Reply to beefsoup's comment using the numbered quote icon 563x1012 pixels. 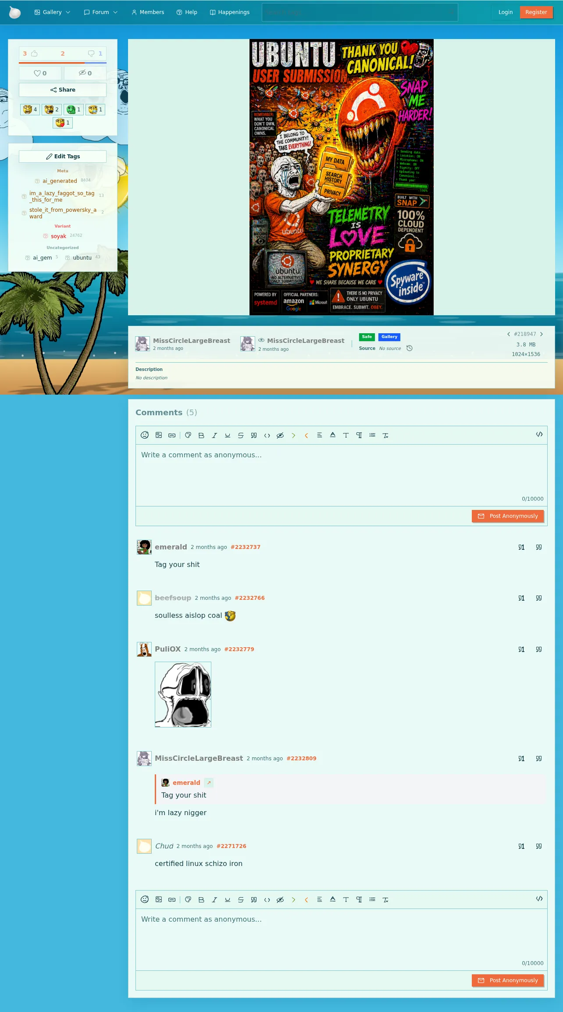(521, 598)
